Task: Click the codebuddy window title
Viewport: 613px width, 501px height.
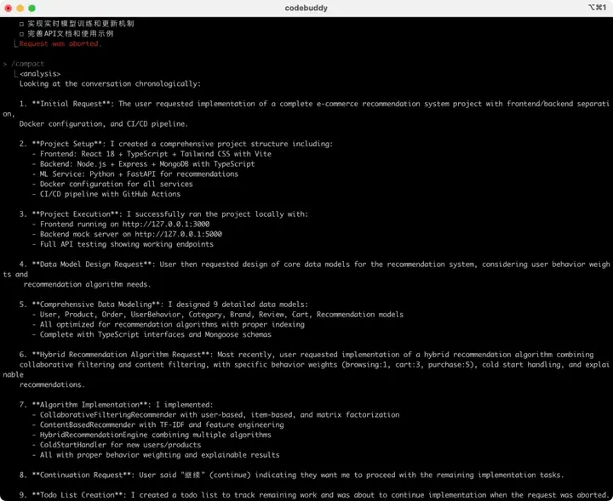Action: point(306,9)
